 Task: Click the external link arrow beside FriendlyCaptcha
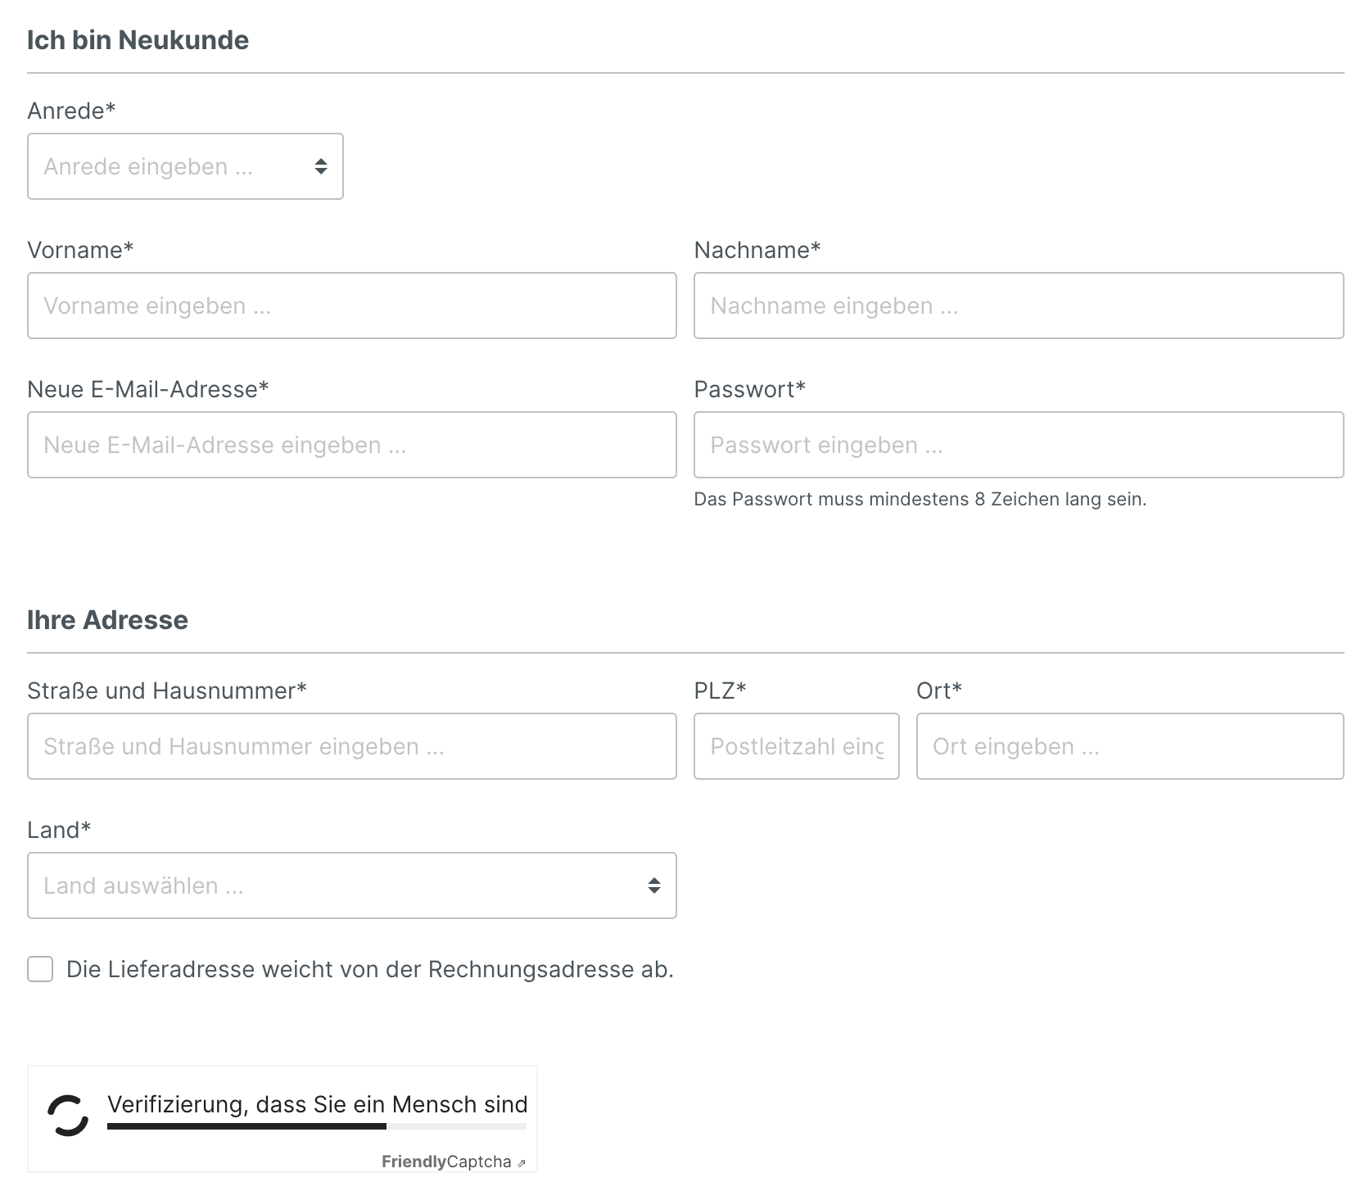tap(522, 1163)
